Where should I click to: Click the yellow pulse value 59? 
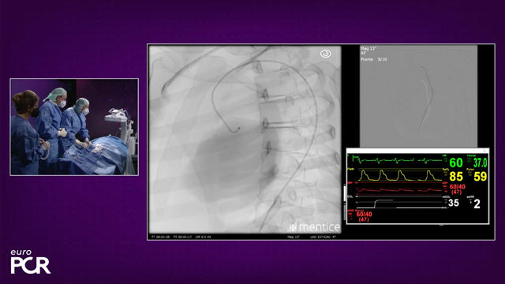[481, 177]
